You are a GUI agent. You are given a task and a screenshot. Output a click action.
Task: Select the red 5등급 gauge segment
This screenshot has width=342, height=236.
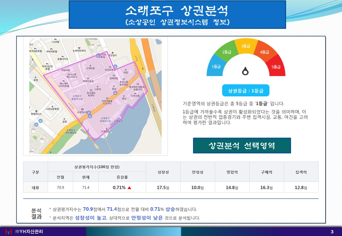[276, 67]
